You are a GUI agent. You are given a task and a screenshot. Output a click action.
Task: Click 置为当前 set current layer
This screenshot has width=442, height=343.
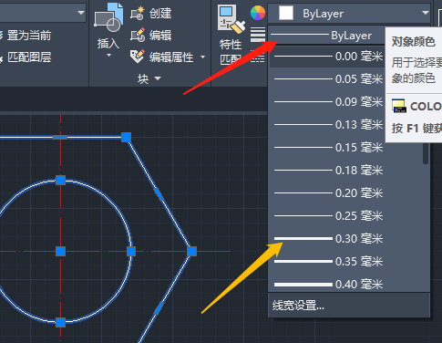click(x=29, y=36)
